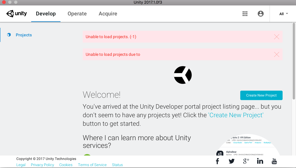The width and height of the screenshot is (296, 168).
Task: Open the user account profile icon
Action: [x=261, y=14]
